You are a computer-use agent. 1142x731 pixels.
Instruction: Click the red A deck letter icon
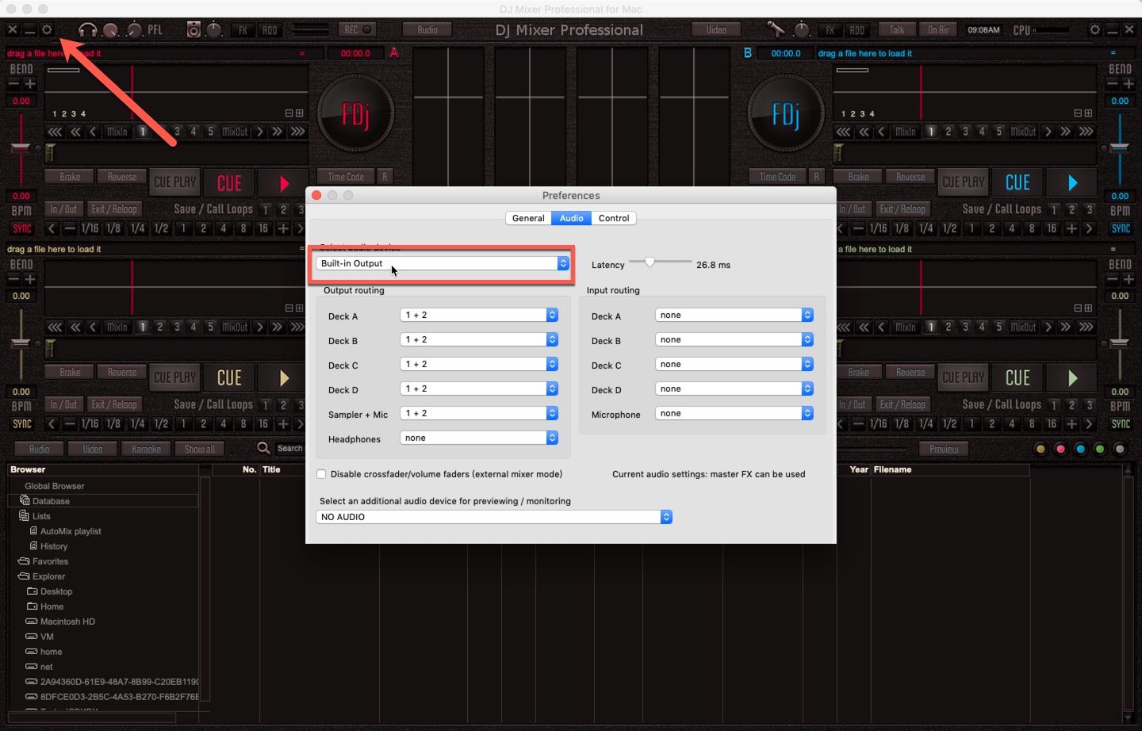click(x=393, y=53)
